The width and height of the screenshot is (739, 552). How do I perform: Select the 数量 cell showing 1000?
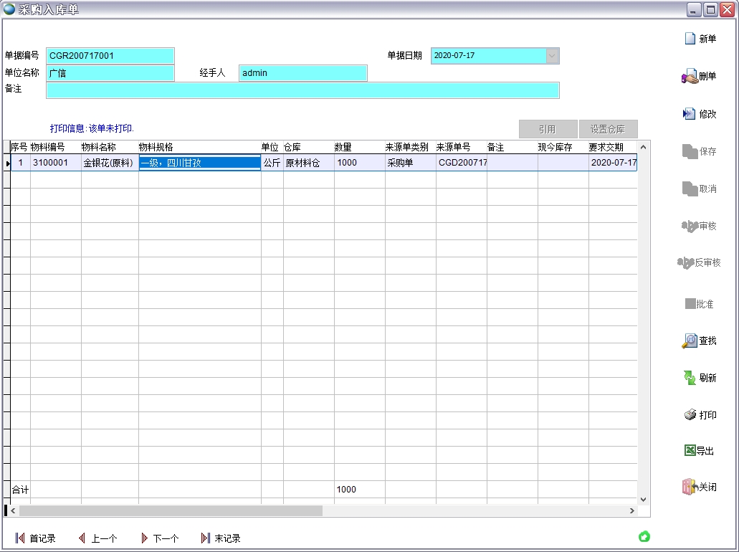click(358, 163)
